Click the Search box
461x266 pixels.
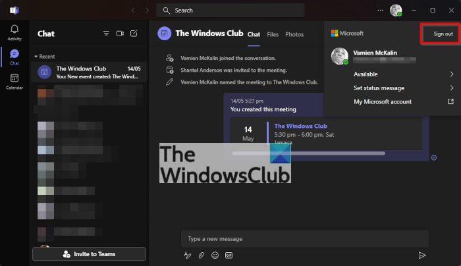point(230,11)
